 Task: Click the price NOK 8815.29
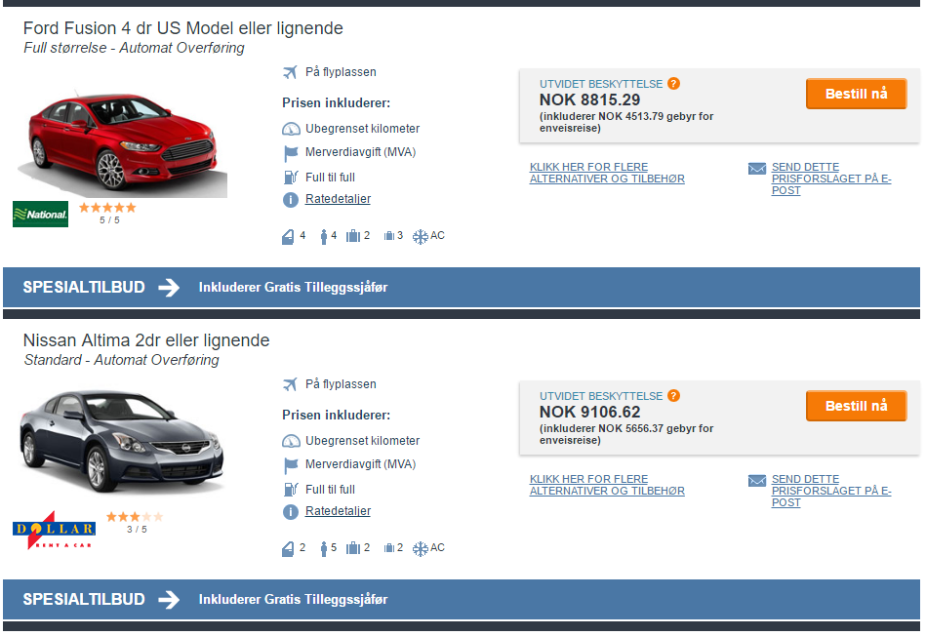click(x=590, y=99)
